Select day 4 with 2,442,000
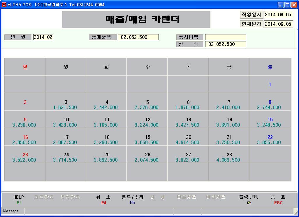The height and width of the screenshot is (217, 299). pyautogui.click(x=106, y=102)
